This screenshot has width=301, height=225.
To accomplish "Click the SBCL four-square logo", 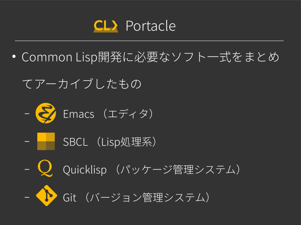I will click(46, 141).
